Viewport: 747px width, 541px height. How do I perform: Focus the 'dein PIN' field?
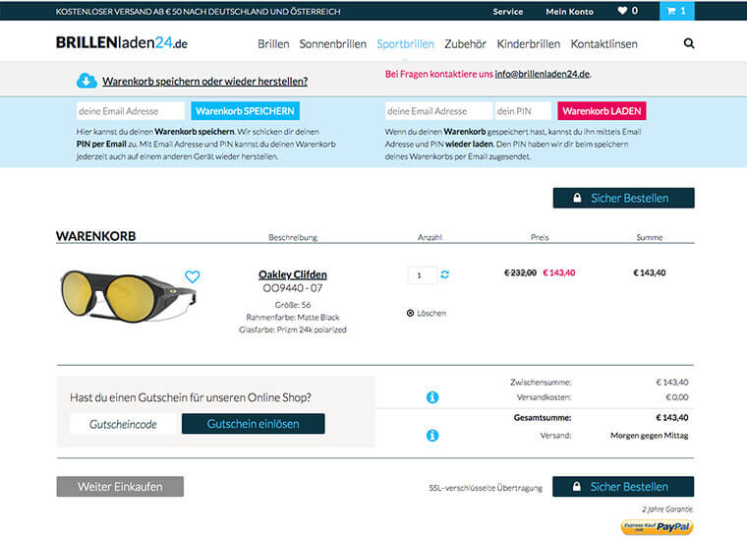coord(523,111)
